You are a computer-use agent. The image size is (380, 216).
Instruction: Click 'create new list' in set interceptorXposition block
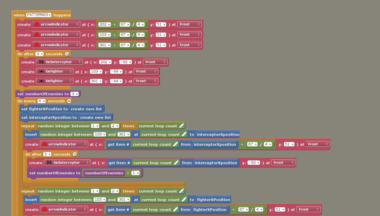tap(96, 117)
